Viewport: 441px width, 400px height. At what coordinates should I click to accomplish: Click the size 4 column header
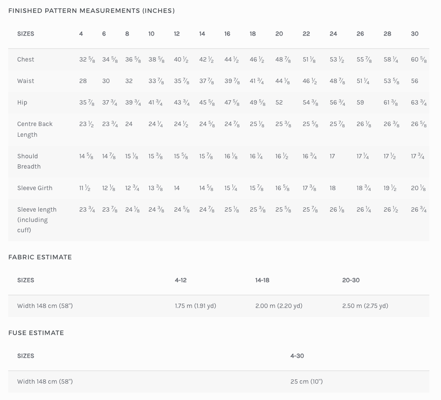point(81,34)
